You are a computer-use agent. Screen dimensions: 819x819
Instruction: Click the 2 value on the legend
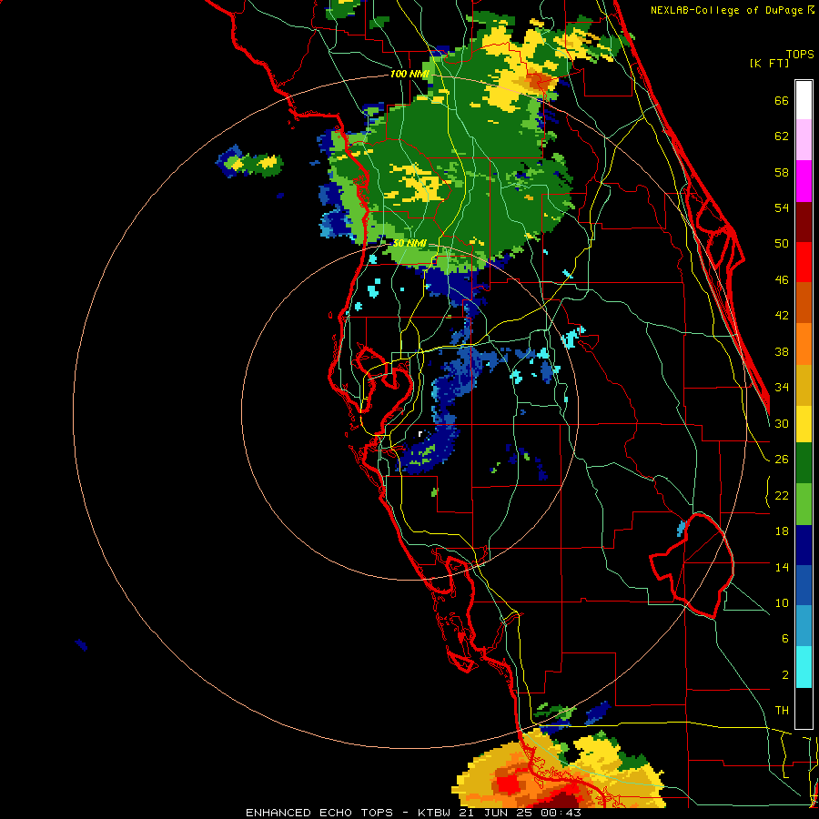coord(785,674)
